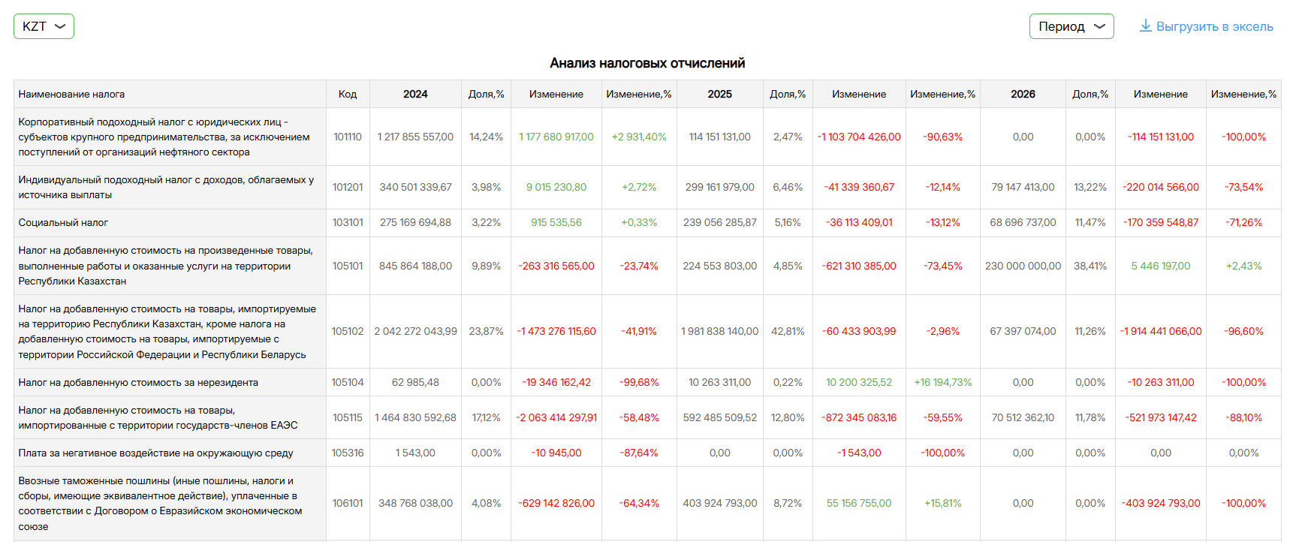Click tax code 105316 cell
The image size is (1299, 542).
[348, 453]
